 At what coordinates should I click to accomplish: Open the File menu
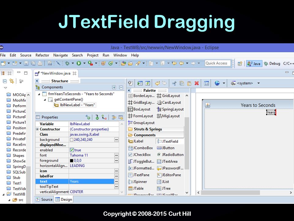tap(3, 55)
